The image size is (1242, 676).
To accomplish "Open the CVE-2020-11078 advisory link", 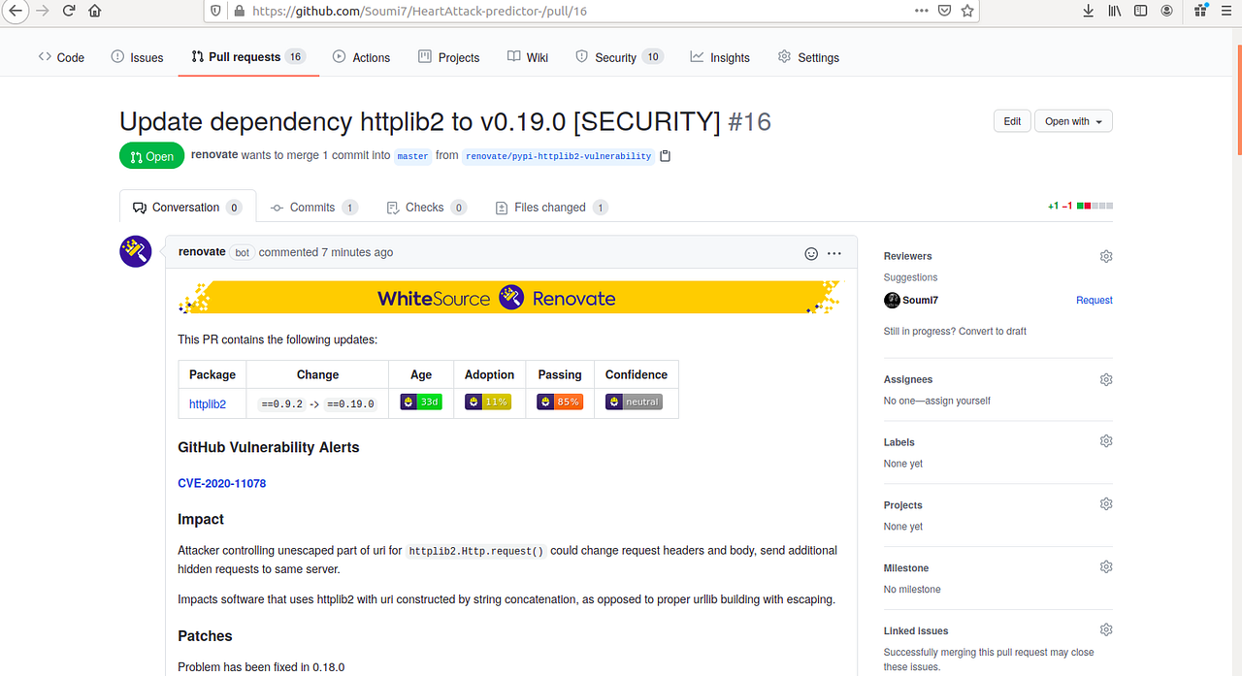I will pos(221,483).
